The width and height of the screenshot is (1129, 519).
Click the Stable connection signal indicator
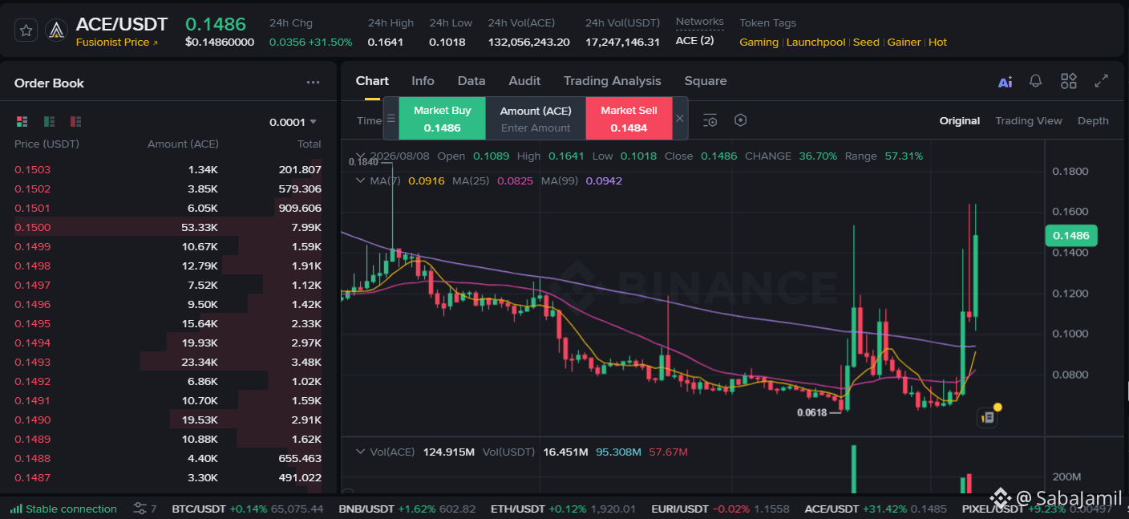pos(64,509)
